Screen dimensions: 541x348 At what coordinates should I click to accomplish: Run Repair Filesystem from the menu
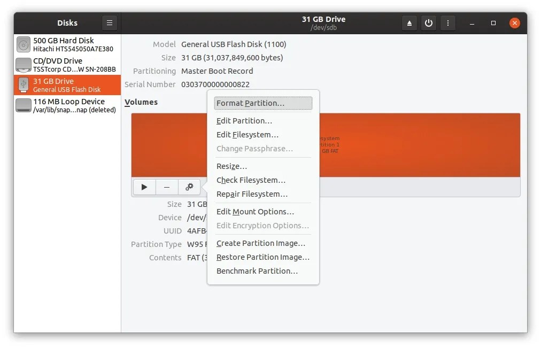[x=251, y=194]
